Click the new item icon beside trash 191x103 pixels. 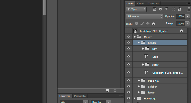tap(108, 91)
